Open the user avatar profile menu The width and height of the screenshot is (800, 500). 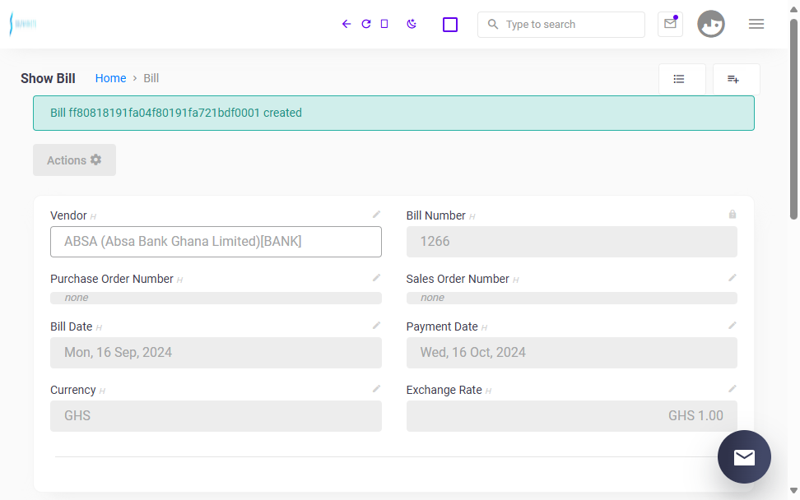711,24
